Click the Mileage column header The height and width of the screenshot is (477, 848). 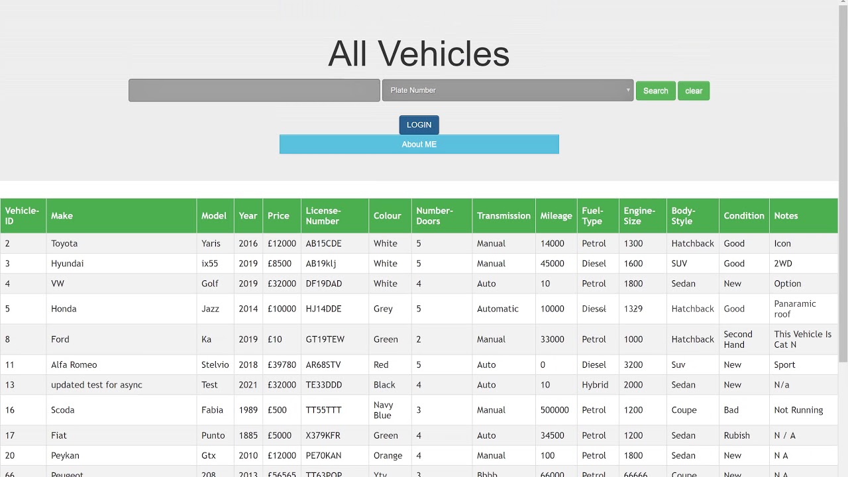pyautogui.click(x=556, y=216)
